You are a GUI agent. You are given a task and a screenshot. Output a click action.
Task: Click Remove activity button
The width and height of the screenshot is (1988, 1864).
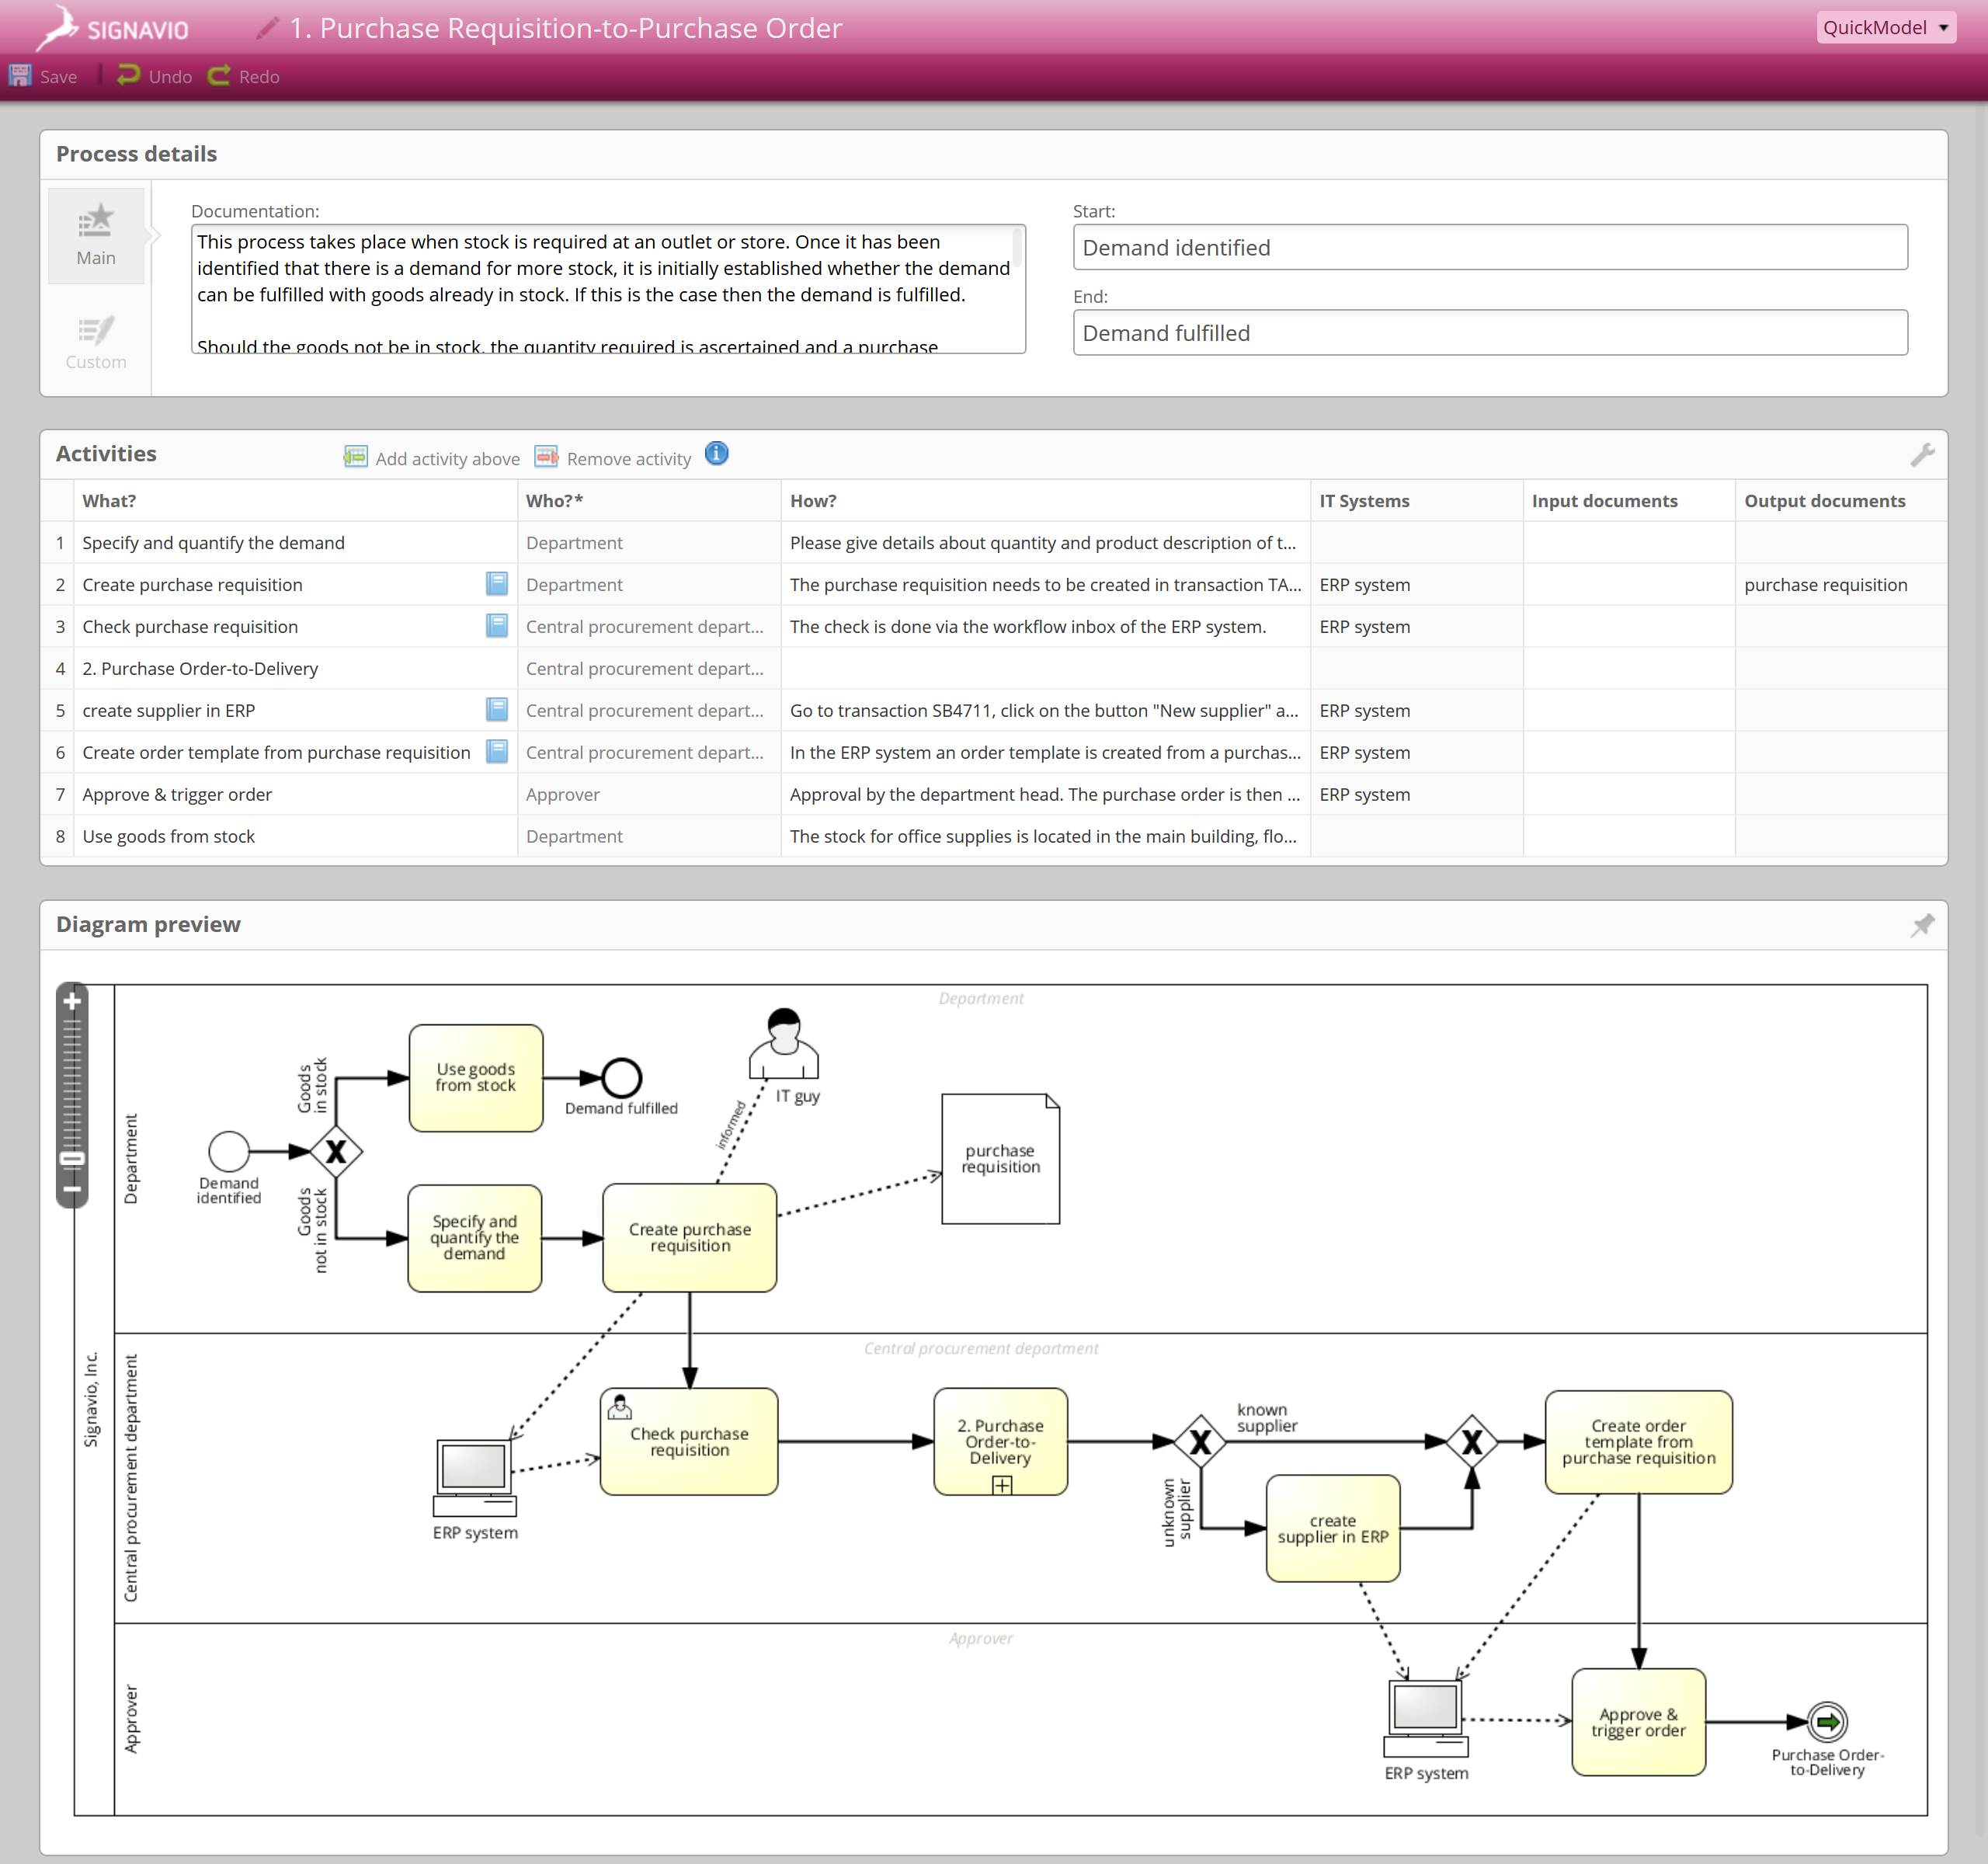[x=613, y=458]
